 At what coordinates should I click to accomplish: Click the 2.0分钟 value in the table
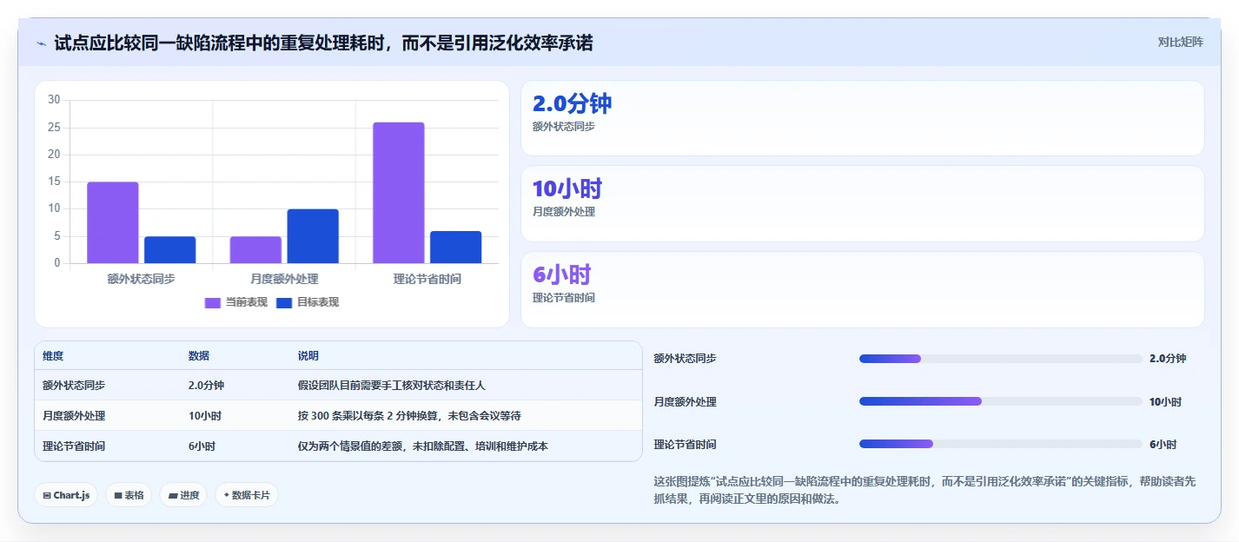206,386
